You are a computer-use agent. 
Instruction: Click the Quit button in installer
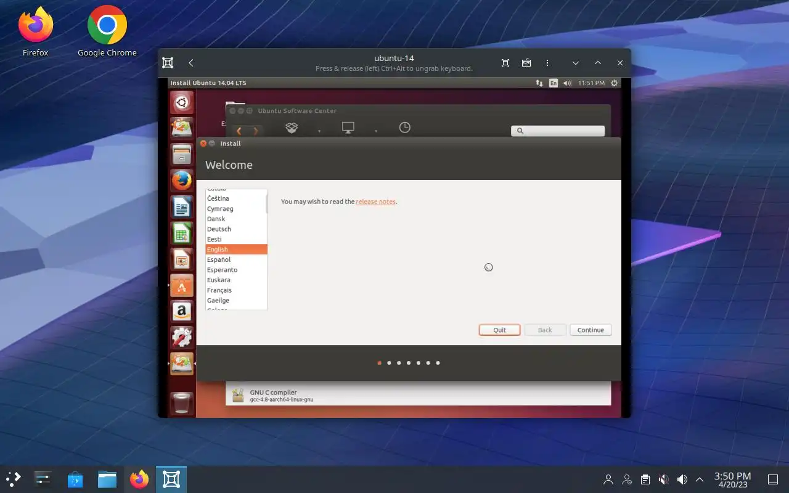pos(499,330)
